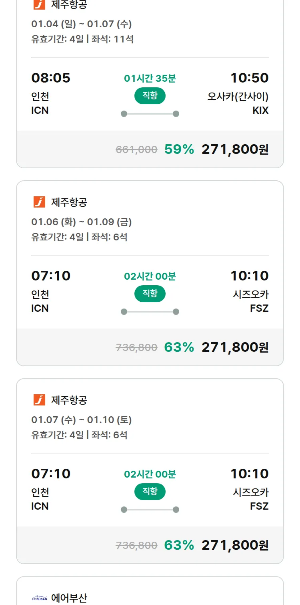Open the 에어부산 airline name
The height and width of the screenshot is (605, 300).
click(69, 599)
